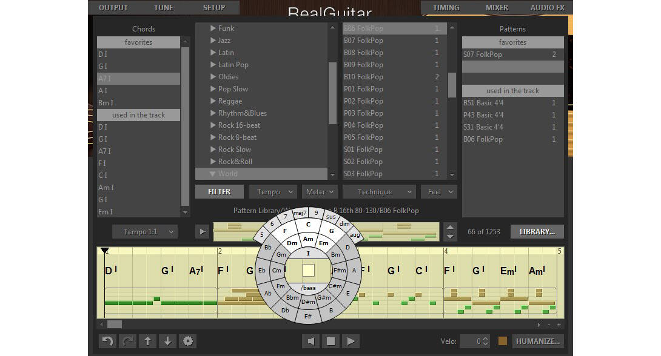Image resolution: width=661 pixels, height=356 pixels.
Task: Click the down arrow transpose icon
Action: click(167, 341)
